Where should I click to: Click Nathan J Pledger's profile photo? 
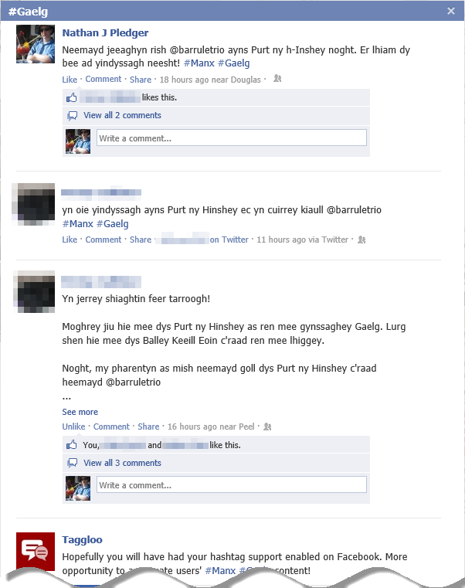tap(36, 44)
